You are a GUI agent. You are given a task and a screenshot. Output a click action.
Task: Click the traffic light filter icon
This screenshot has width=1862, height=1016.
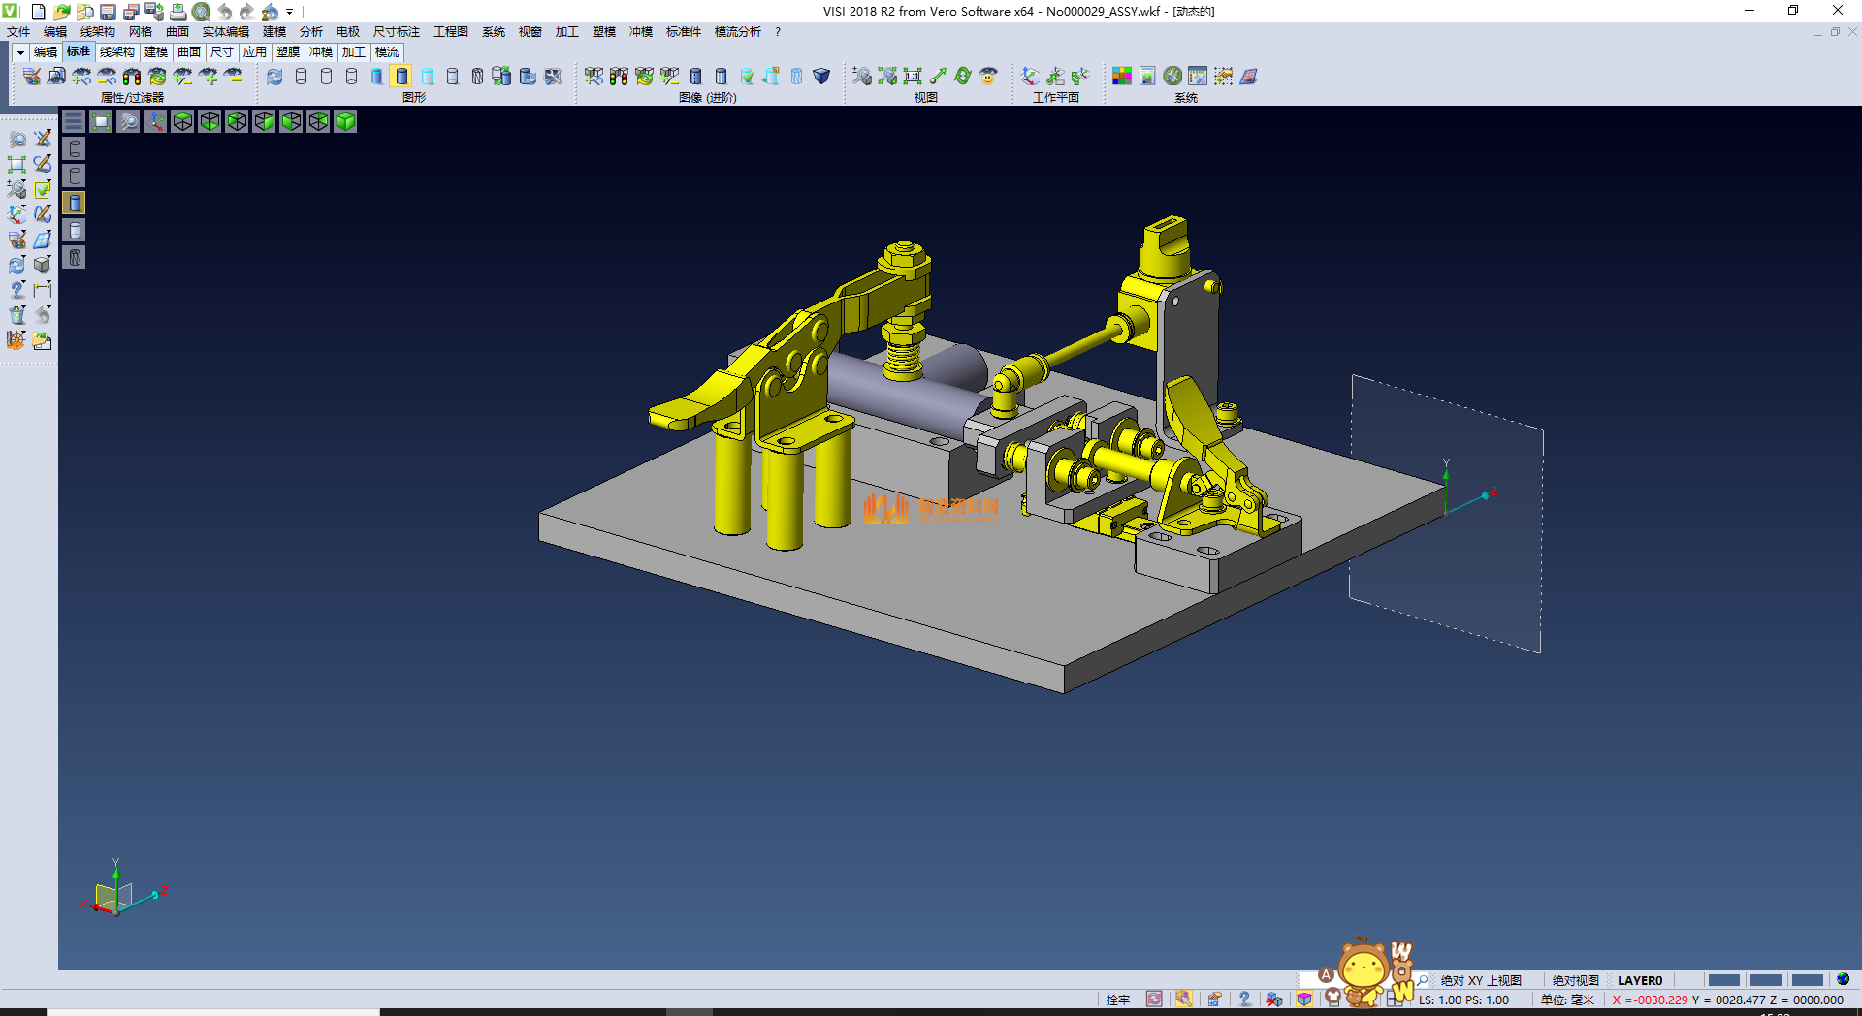coord(132,77)
